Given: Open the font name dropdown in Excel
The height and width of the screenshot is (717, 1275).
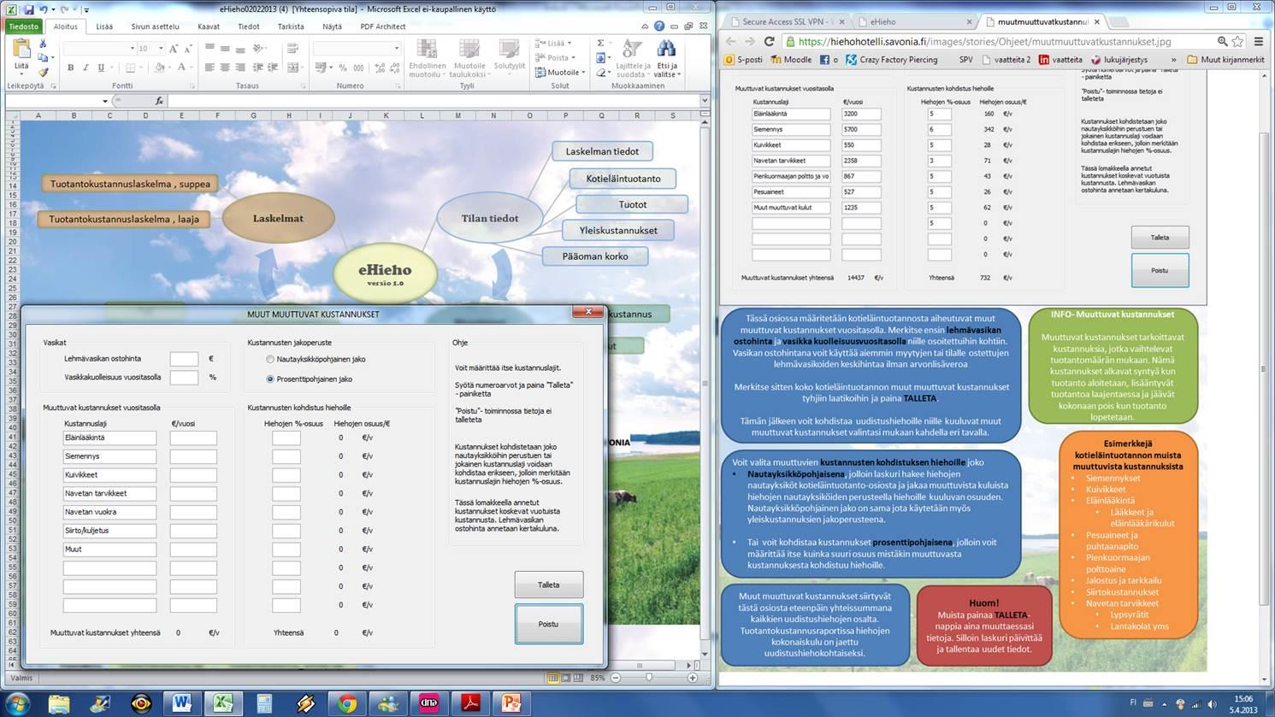Looking at the screenshot, I should tap(132, 49).
